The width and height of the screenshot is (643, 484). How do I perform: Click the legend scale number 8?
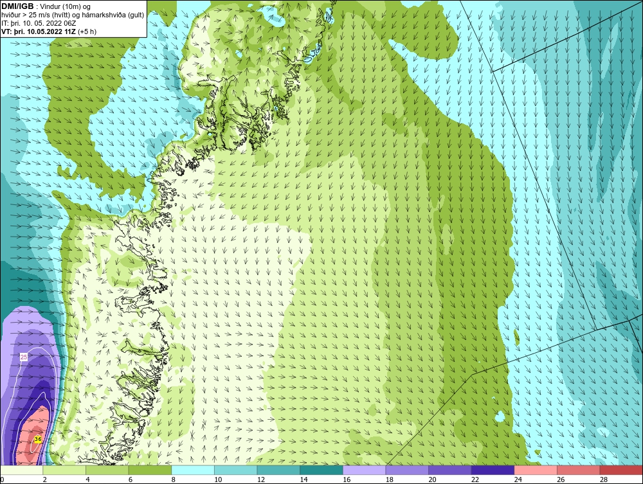[174, 480]
